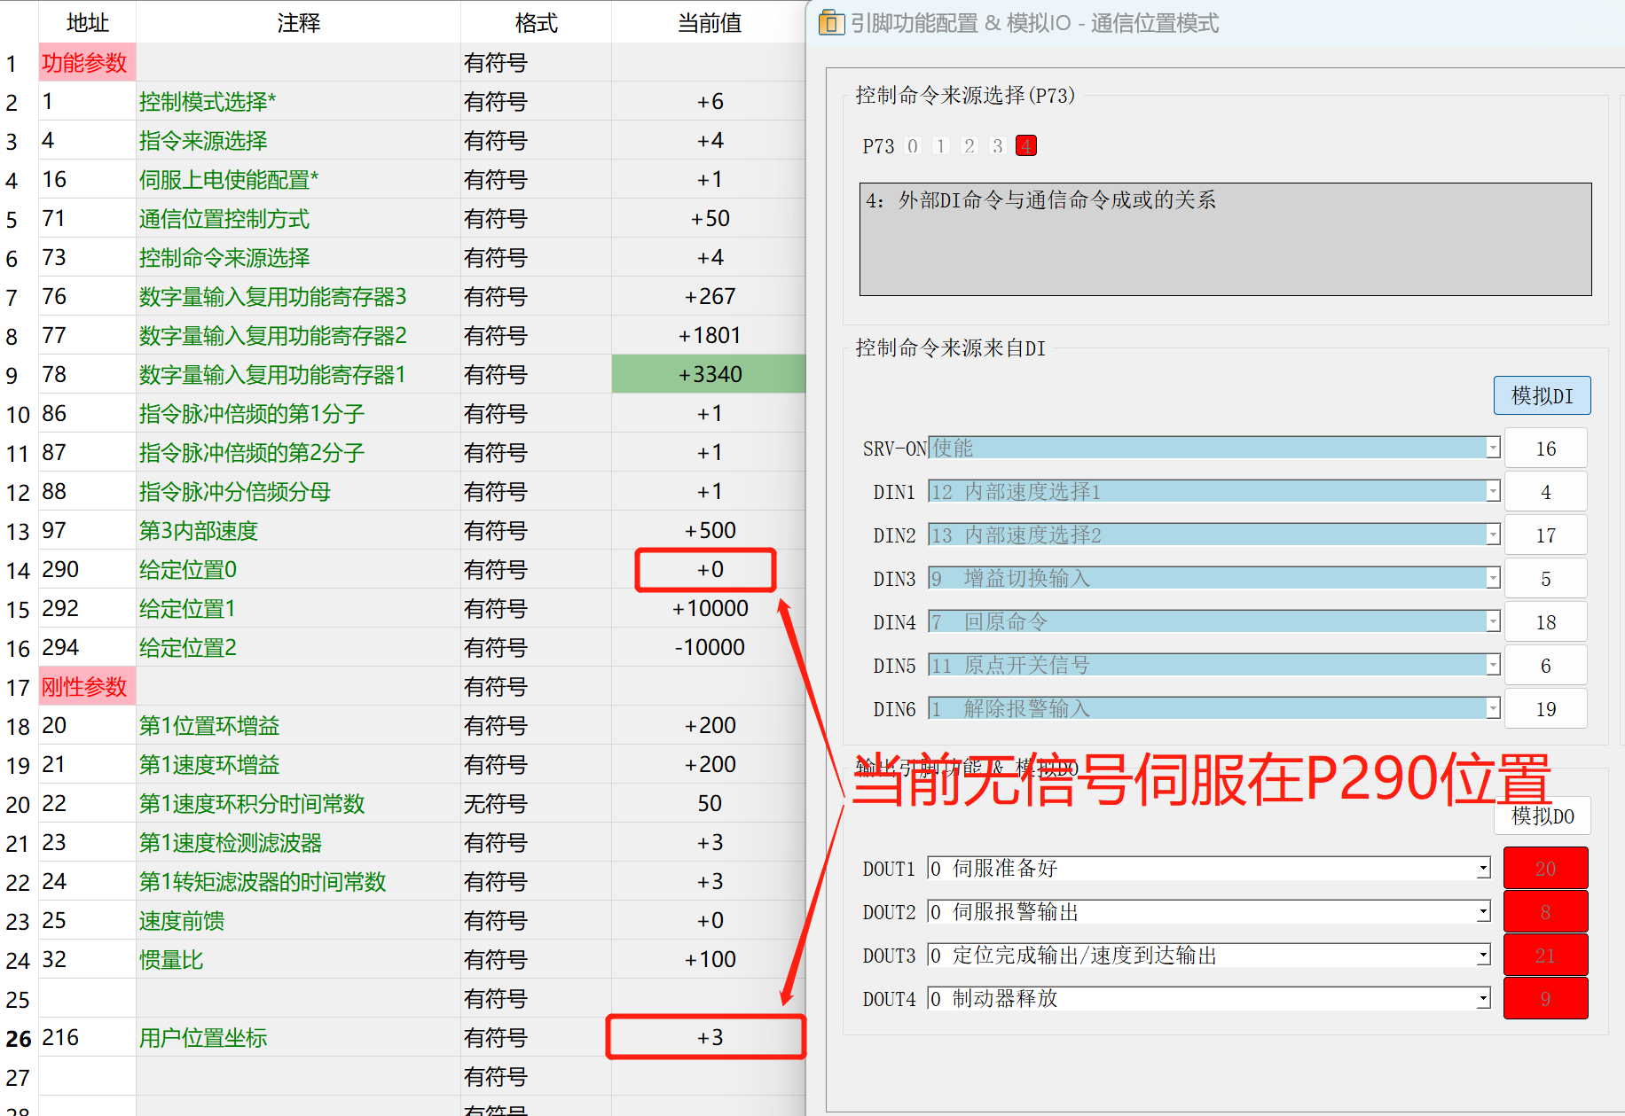This screenshot has height=1116, width=1625.
Task: Click 第1转矩滤波器的时间常数 comment cell
Action: [298, 882]
